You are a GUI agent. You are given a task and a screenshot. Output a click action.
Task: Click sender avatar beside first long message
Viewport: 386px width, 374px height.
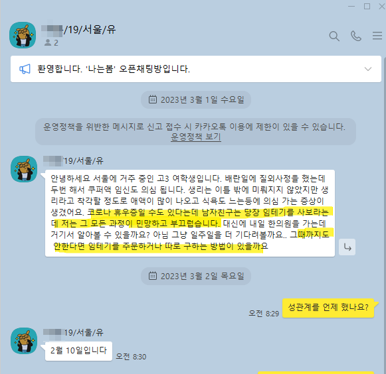tap(24, 169)
